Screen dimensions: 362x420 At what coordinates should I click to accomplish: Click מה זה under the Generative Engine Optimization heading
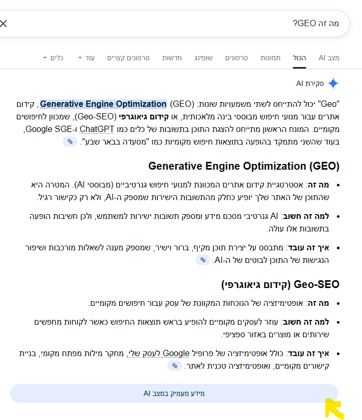319,185
